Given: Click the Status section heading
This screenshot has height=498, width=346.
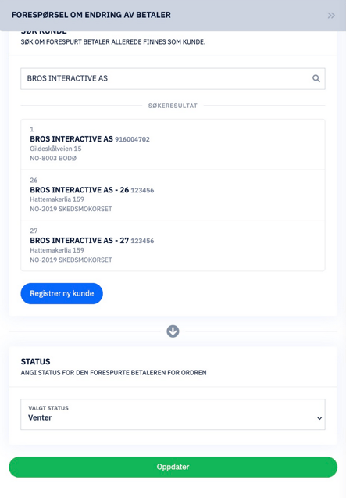Looking at the screenshot, I should pyautogui.click(x=36, y=361).
